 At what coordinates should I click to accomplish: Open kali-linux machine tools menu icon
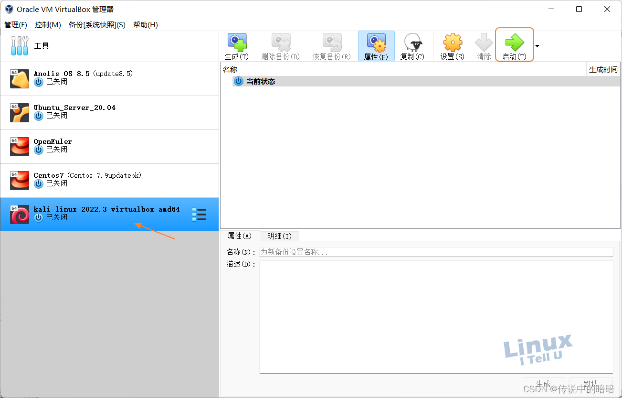click(199, 215)
